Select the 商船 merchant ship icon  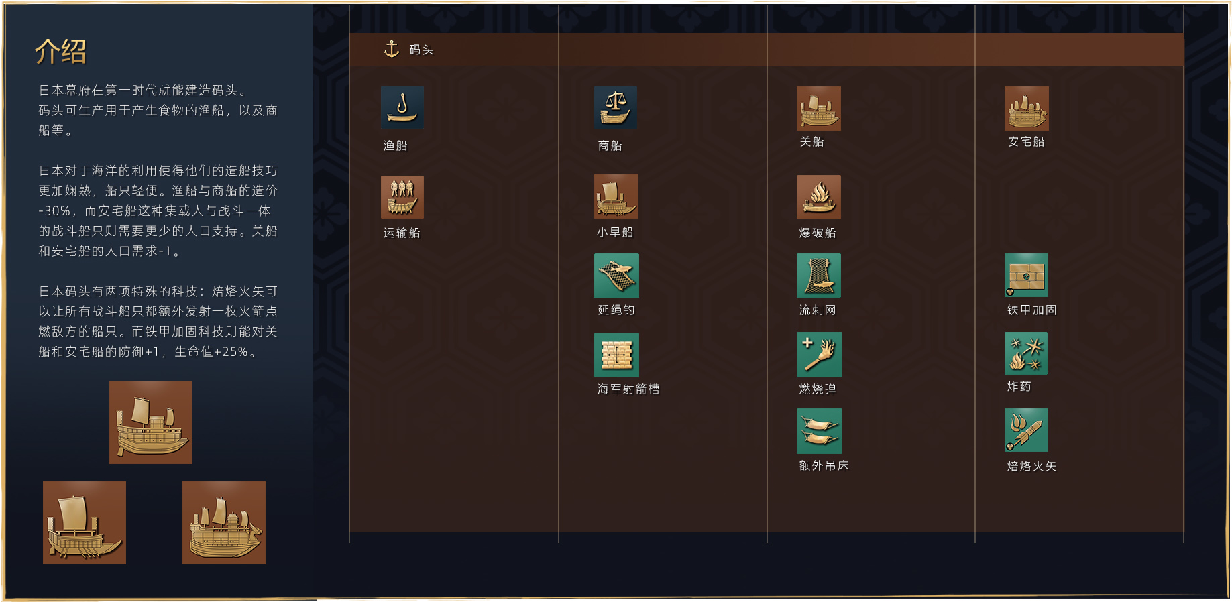[x=615, y=107]
